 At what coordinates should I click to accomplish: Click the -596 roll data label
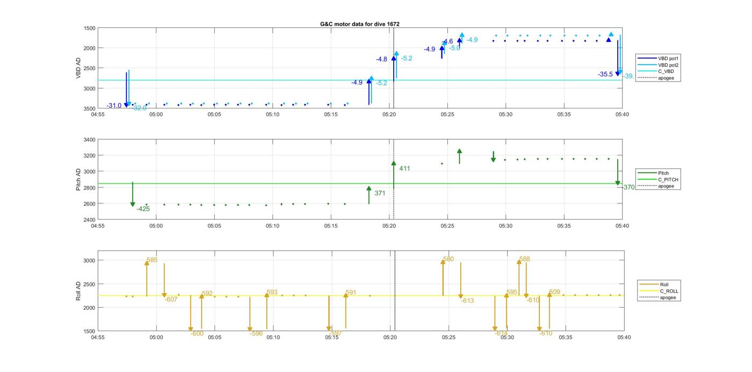[256, 334]
